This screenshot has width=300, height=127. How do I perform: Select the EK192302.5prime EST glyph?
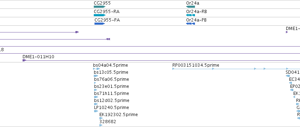coord(101,118)
